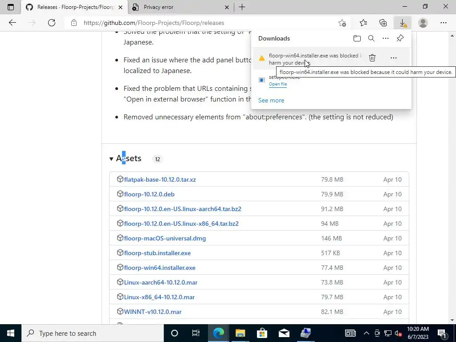Download floorp-10.12.0.deb
The height and width of the screenshot is (342, 456).
click(x=149, y=194)
